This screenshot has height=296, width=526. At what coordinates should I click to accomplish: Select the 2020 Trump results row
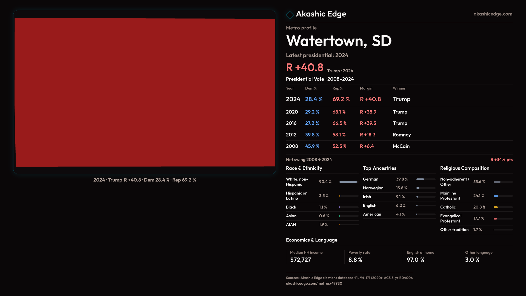(x=348, y=112)
